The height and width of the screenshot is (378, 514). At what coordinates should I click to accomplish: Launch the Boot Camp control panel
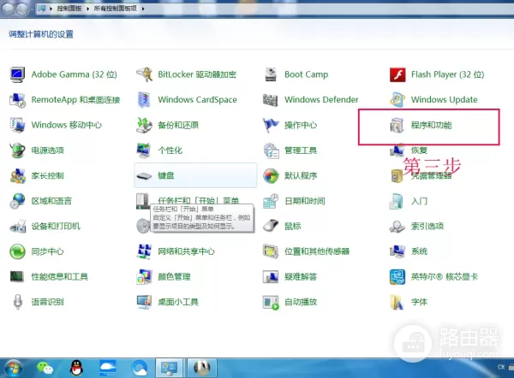click(306, 74)
